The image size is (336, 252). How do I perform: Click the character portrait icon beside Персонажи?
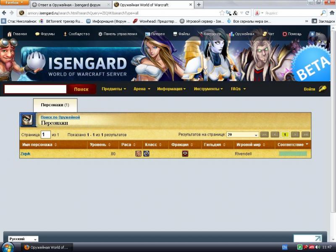coord(27,120)
